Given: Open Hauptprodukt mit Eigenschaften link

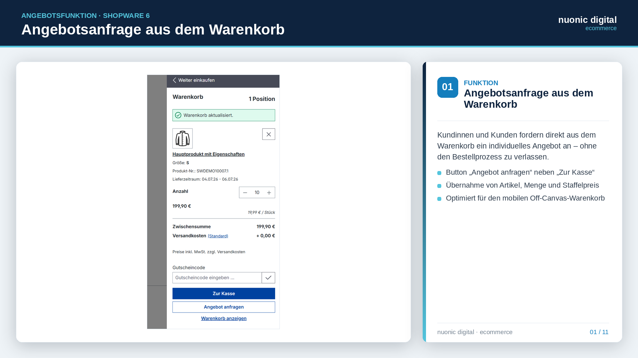Looking at the screenshot, I should tap(208, 154).
